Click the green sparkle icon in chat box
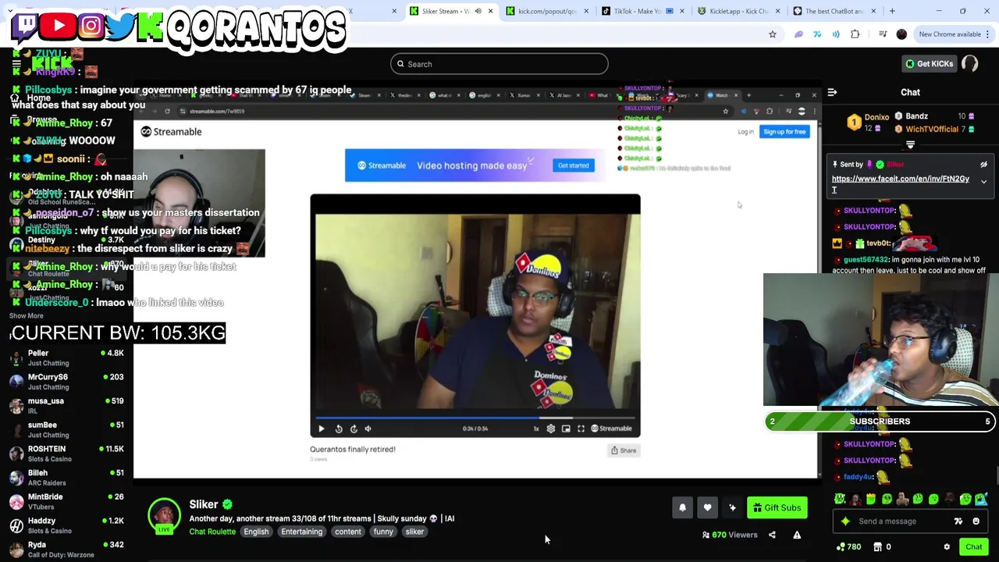 coord(845,521)
